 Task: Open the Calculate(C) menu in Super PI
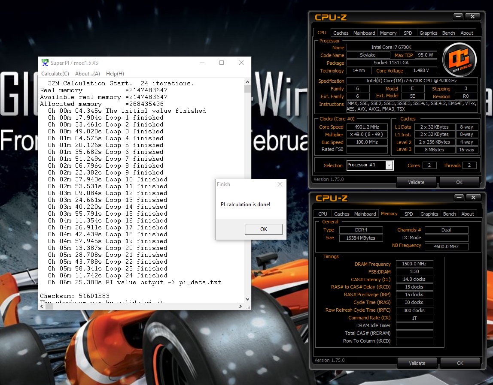click(x=55, y=74)
